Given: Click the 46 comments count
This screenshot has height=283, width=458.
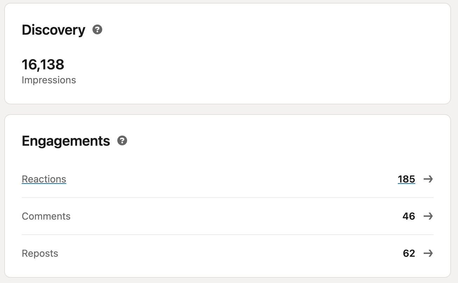Looking at the screenshot, I should pyautogui.click(x=409, y=216).
